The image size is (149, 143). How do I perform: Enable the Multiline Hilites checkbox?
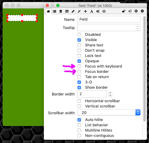pyautogui.click(x=79, y=130)
